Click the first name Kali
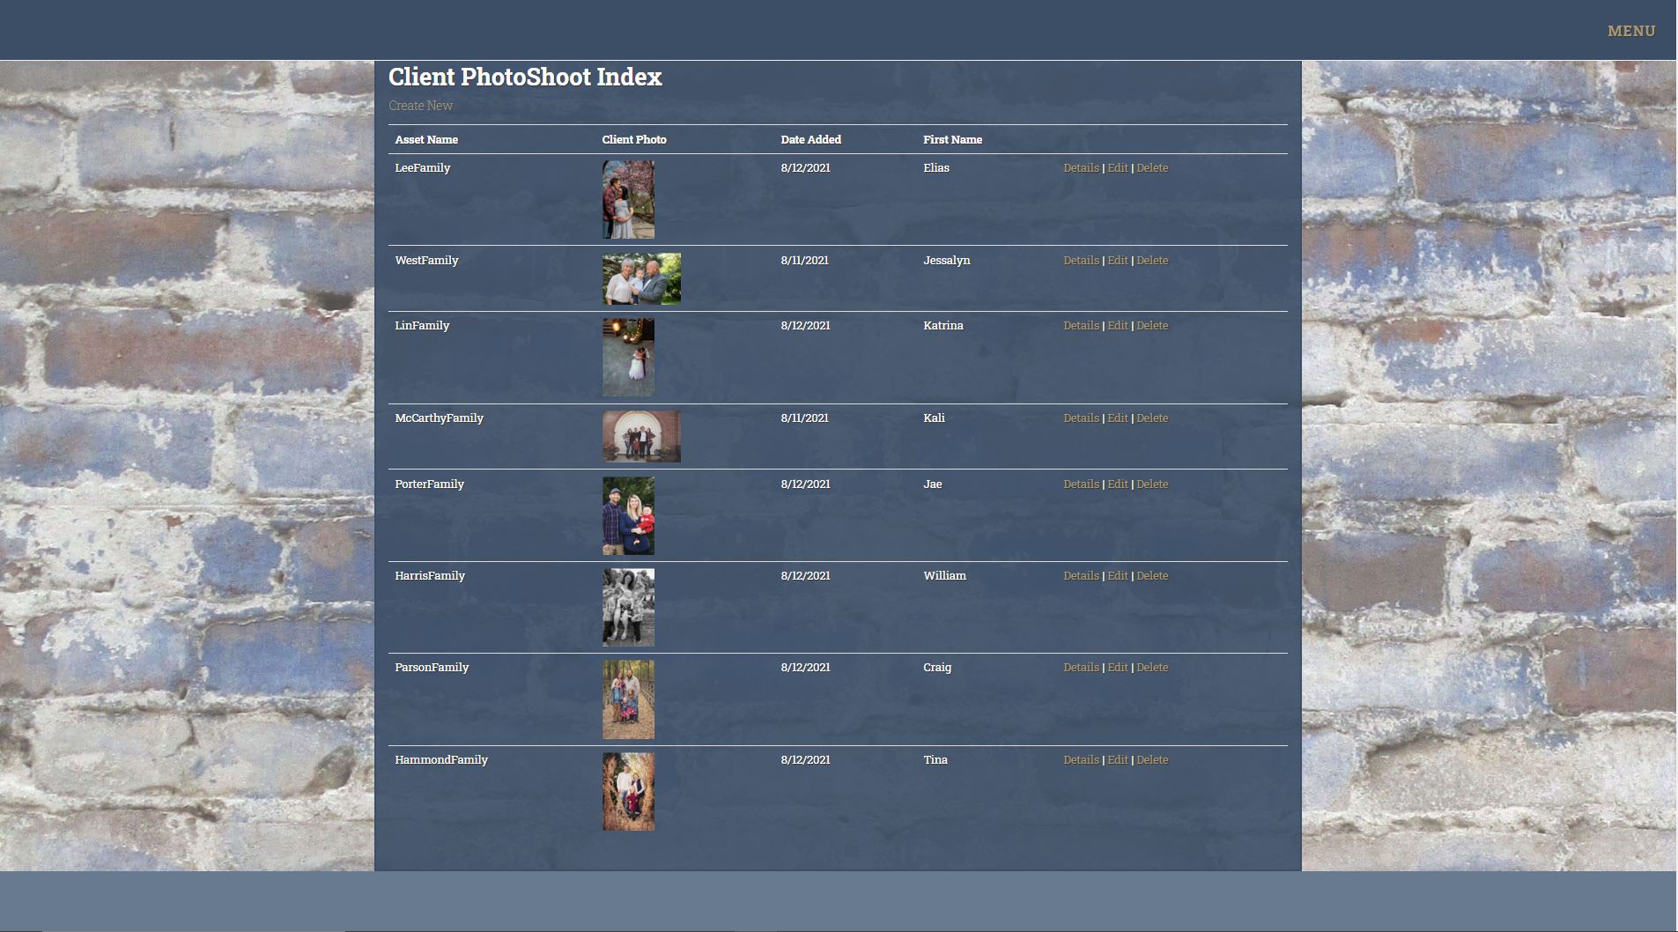The height and width of the screenshot is (932, 1678). (934, 418)
